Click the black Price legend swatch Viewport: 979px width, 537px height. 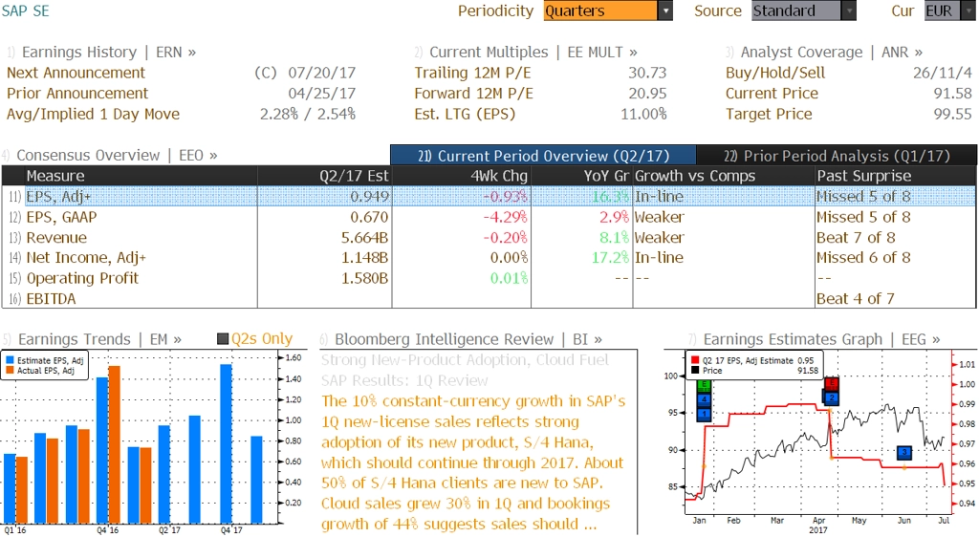coord(695,371)
